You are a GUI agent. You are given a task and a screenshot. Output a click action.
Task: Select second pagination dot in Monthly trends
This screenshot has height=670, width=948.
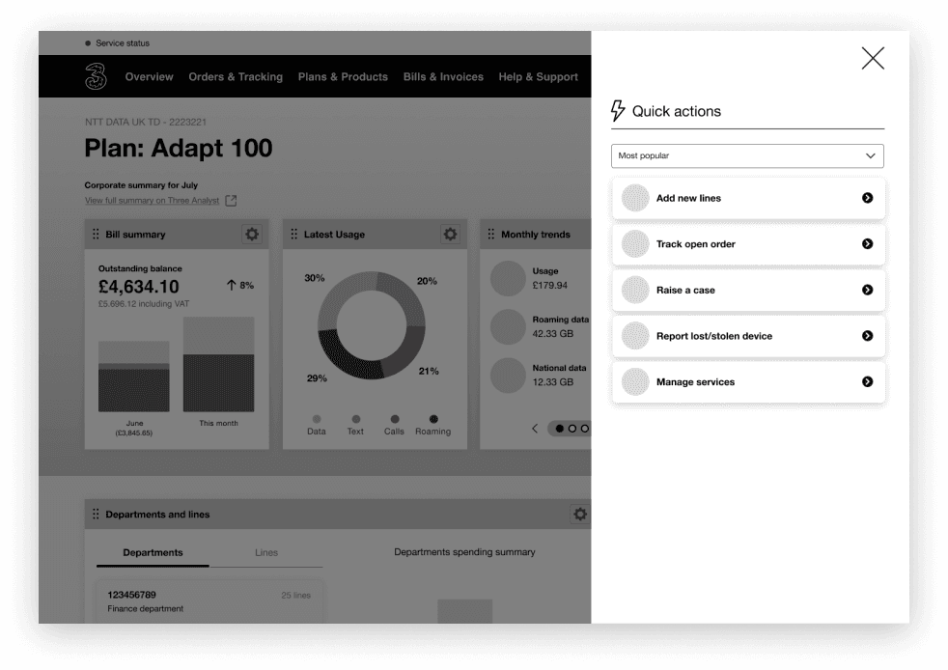572,429
